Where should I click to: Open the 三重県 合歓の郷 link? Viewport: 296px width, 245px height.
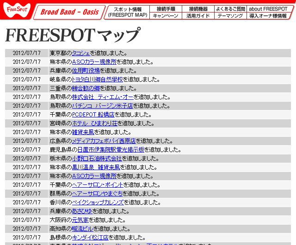pyautogui.click(x=86, y=88)
